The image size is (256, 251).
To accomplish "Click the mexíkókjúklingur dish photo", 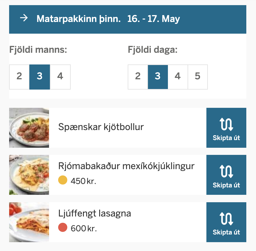I will point(29,175).
